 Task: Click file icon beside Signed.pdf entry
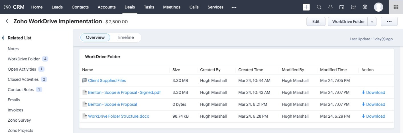tap(84, 92)
